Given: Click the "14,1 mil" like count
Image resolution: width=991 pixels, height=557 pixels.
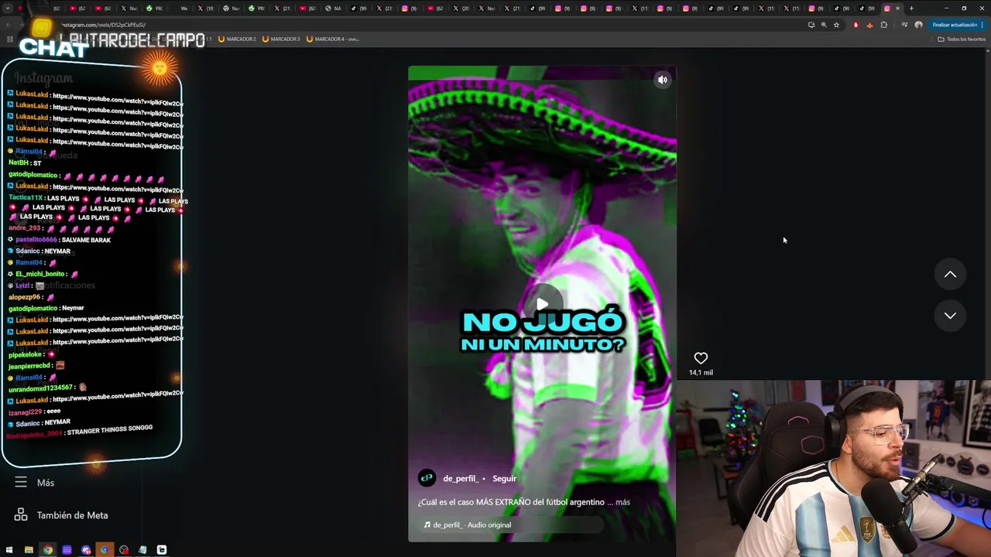Looking at the screenshot, I should coord(701,373).
